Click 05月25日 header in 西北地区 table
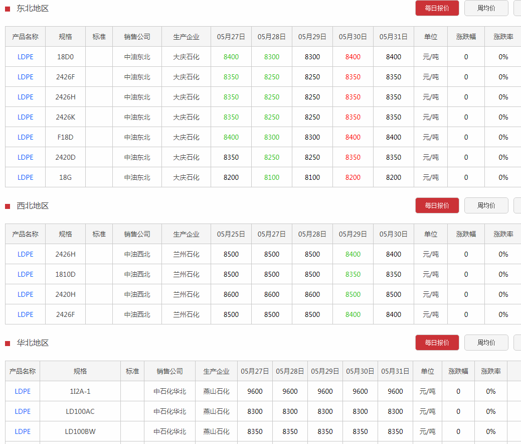Viewport: 521px width, 444px height. click(x=231, y=234)
